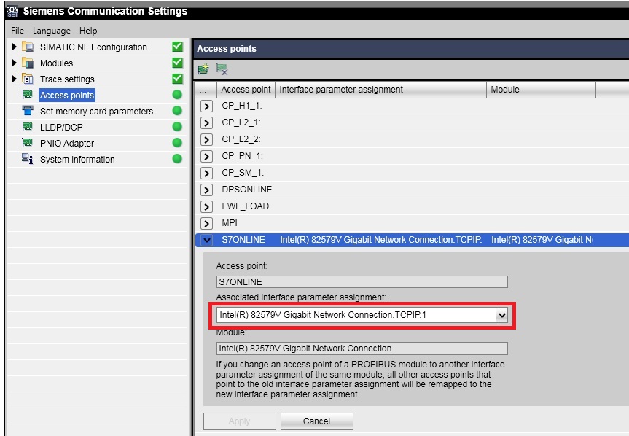Select Access points in the navigation tree
Viewport: 629px width, 436px height.
tap(67, 95)
